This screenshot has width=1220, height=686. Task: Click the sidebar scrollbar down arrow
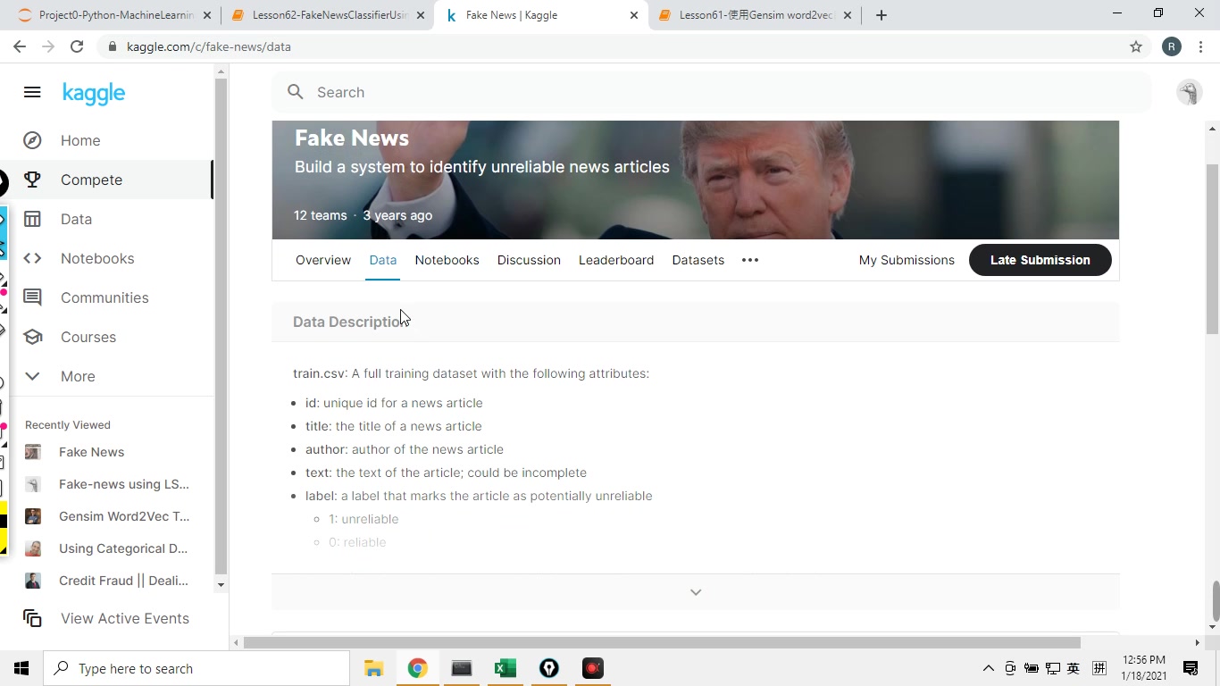pos(221,585)
